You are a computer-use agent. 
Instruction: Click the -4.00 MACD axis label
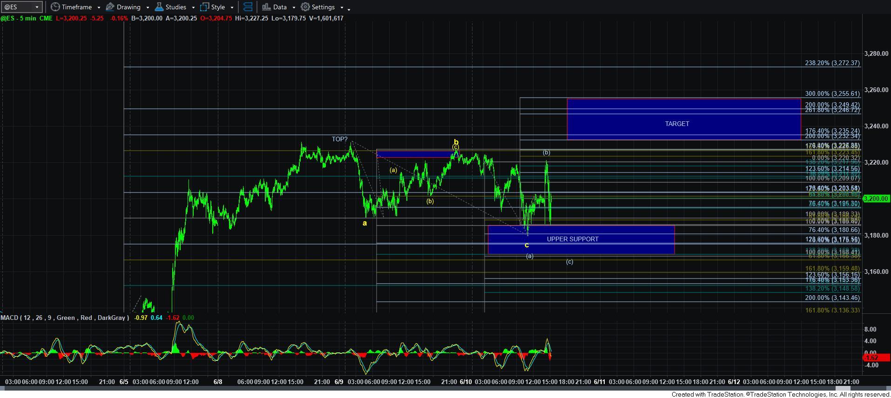tap(871, 365)
